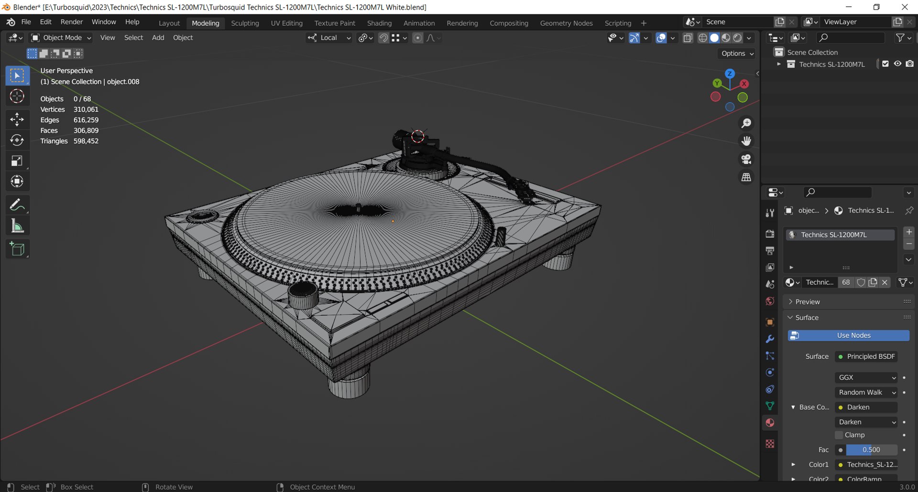Switch to the Shading workspace tab
Image resolution: width=918 pixels, height=492 pixels.
[x=379, y=23]
